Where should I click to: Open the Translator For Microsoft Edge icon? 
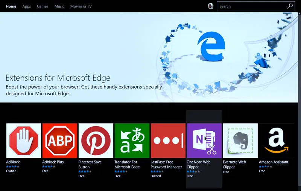click(132, 141)
